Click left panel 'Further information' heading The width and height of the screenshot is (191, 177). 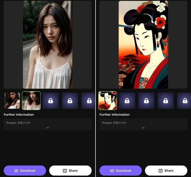tap(19, 115)
